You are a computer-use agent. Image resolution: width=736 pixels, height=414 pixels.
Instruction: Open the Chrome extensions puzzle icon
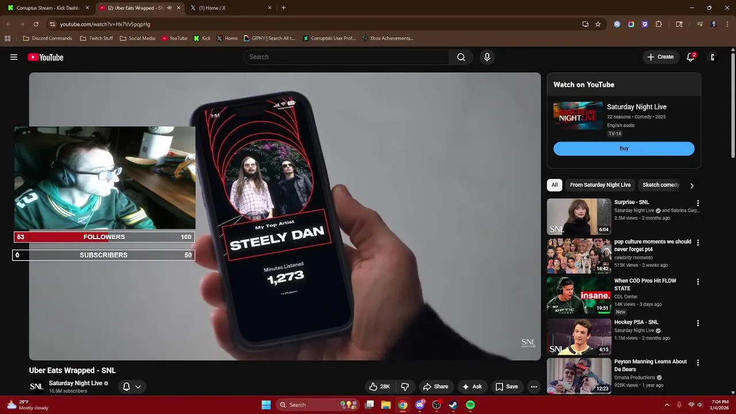[659, 24]
